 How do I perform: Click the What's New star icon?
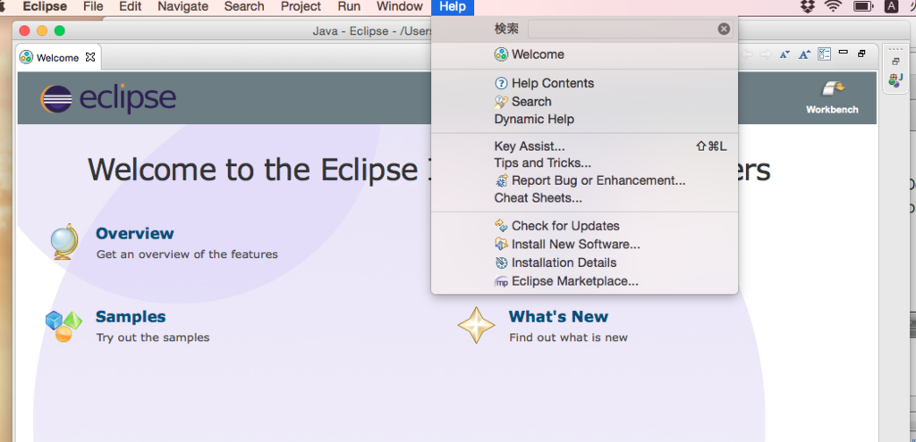[476, 325]
